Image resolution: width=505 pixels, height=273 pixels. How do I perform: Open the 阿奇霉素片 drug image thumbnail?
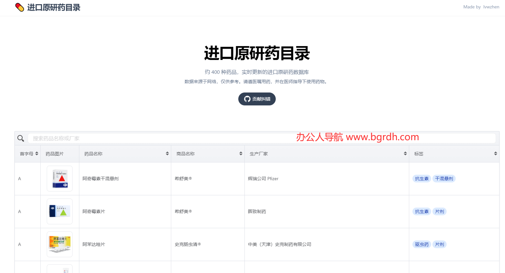pyautogui.click(x=60, y=211)
